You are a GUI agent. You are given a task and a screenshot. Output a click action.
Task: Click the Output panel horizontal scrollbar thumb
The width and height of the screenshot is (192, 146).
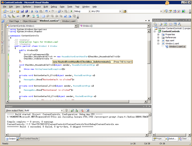click(14, 135)
